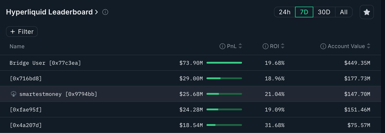The height and width of the screenshot is (133, 385).
Task: Click smartestmoney label icon
Action: click(13, 94)
